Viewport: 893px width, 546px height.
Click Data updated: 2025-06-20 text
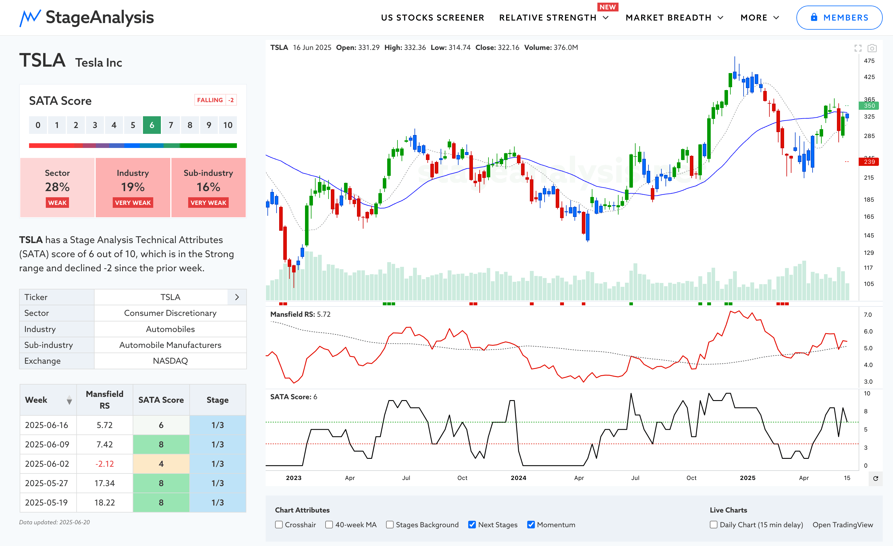point(54,523)
